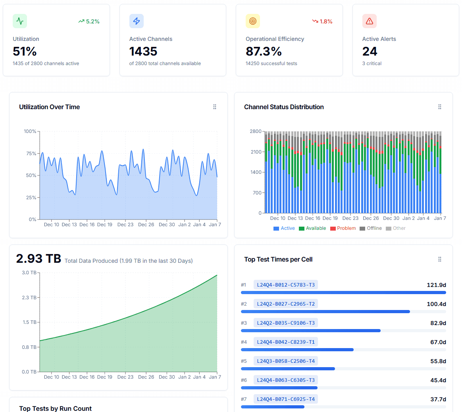Open cell link L24Q3-B058-C2506-T4
The width and height of the screenshot is (462, 412).
[x=286, y=361]
